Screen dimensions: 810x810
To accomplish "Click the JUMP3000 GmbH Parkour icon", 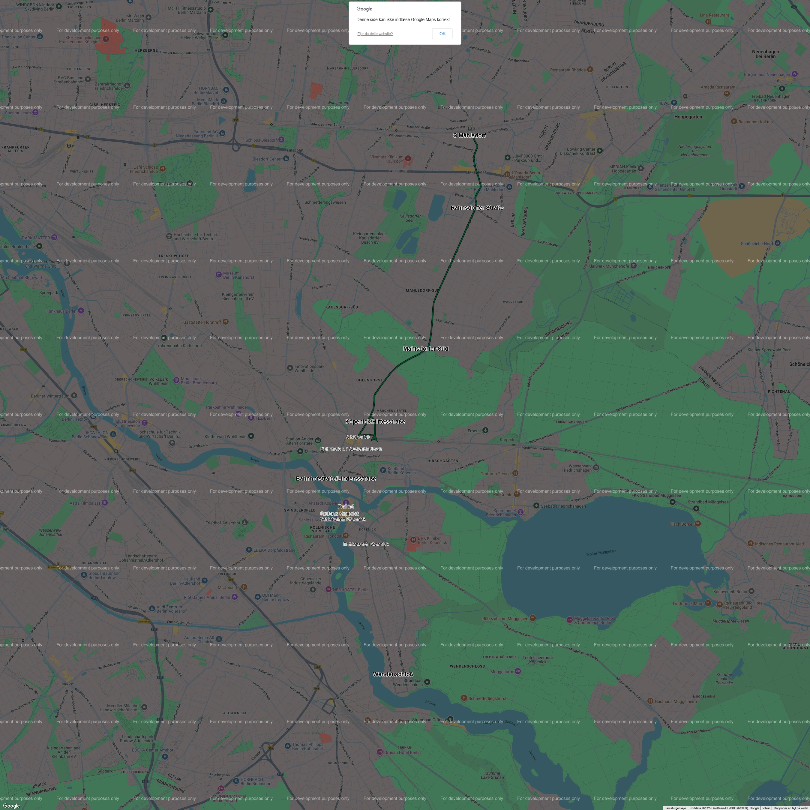I will 507,157.
